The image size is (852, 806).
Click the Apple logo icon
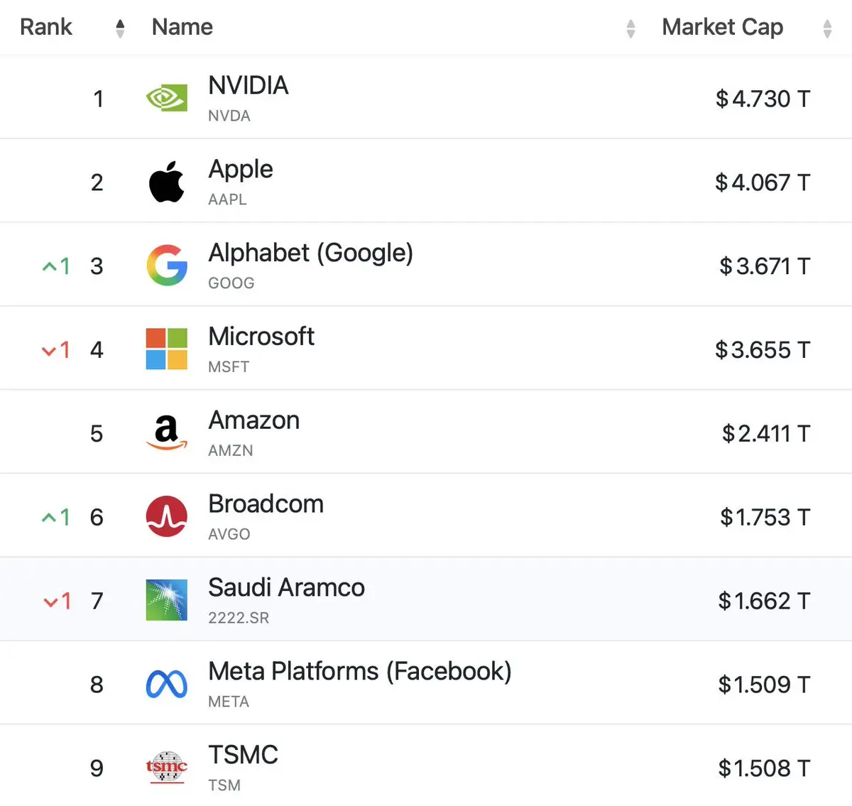[167, 182]
